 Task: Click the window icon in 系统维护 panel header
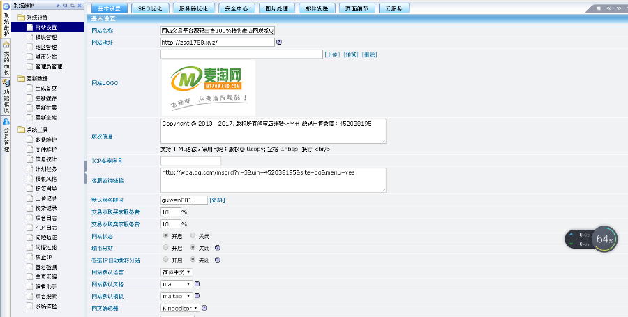point(66,6)
